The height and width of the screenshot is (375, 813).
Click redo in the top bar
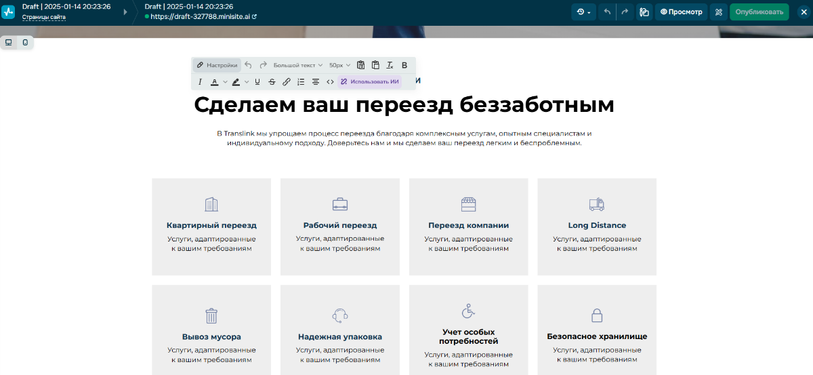coord(625,12)
